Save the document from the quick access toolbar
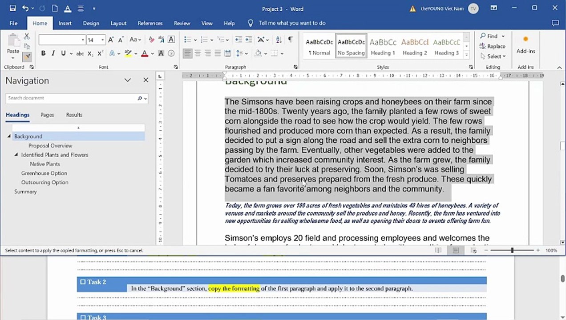Viewport: 566px width, 320px height. point(12,8)
